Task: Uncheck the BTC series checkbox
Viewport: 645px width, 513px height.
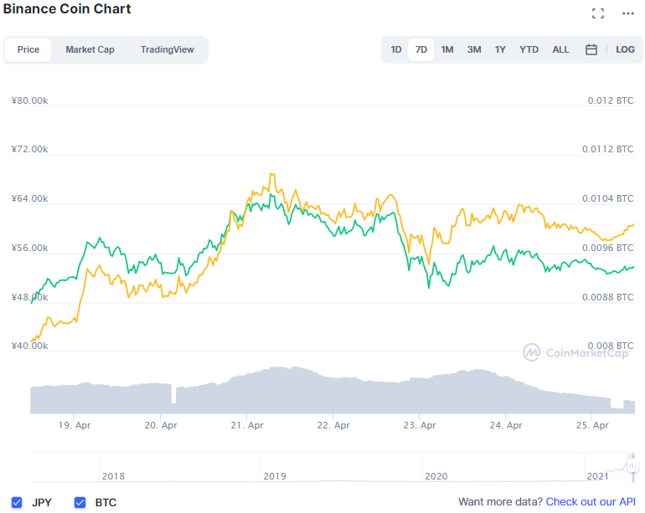Action: click(x=80, y=502)
